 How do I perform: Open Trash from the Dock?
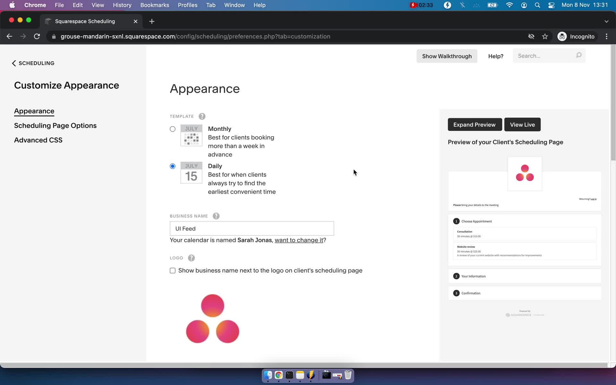tap(348, 375)
